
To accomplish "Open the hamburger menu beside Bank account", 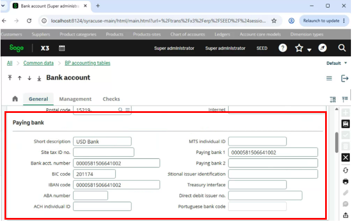I will (329, 78).
